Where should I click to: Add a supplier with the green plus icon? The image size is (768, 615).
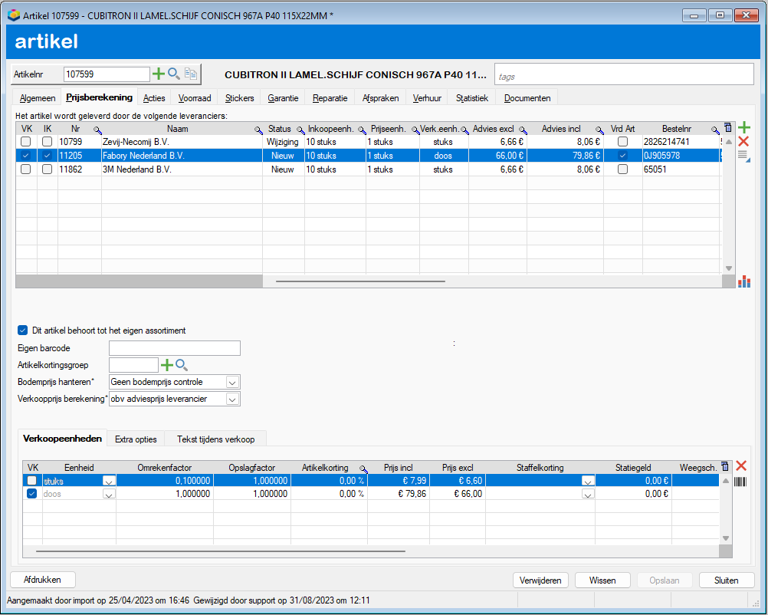(744, 128)
